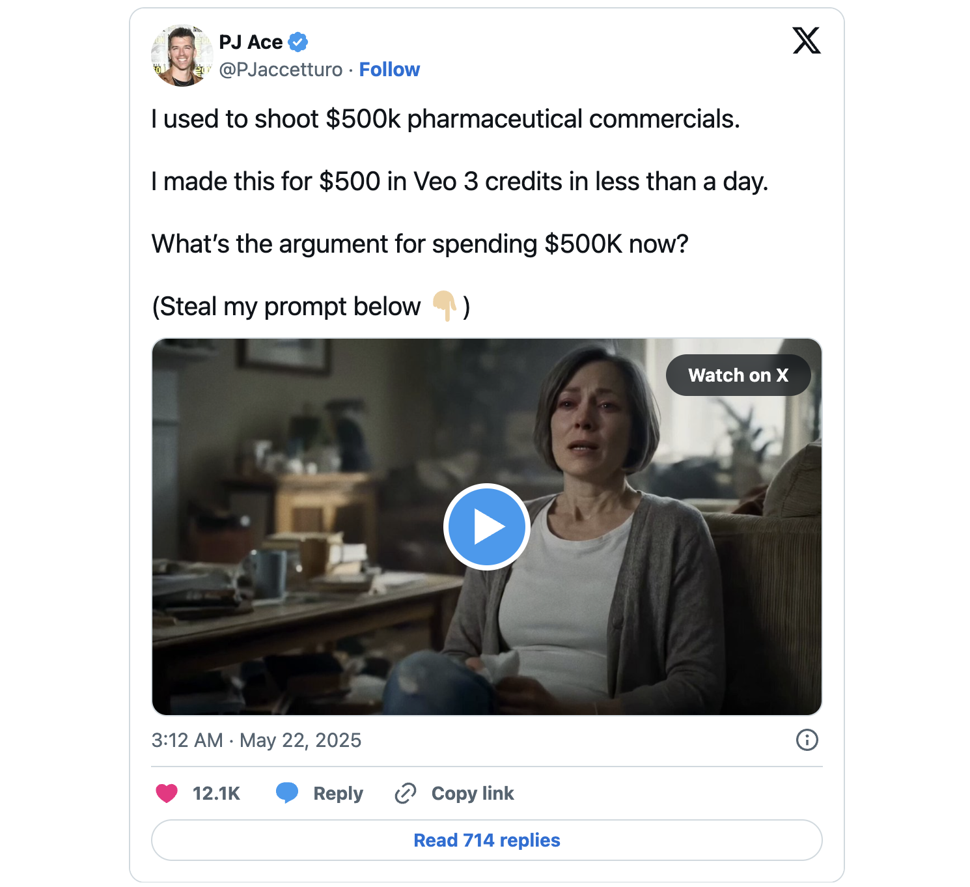This screenshot has height=887, width=970.
Task: Click the Watch on X button
Action: click(738, 375)
